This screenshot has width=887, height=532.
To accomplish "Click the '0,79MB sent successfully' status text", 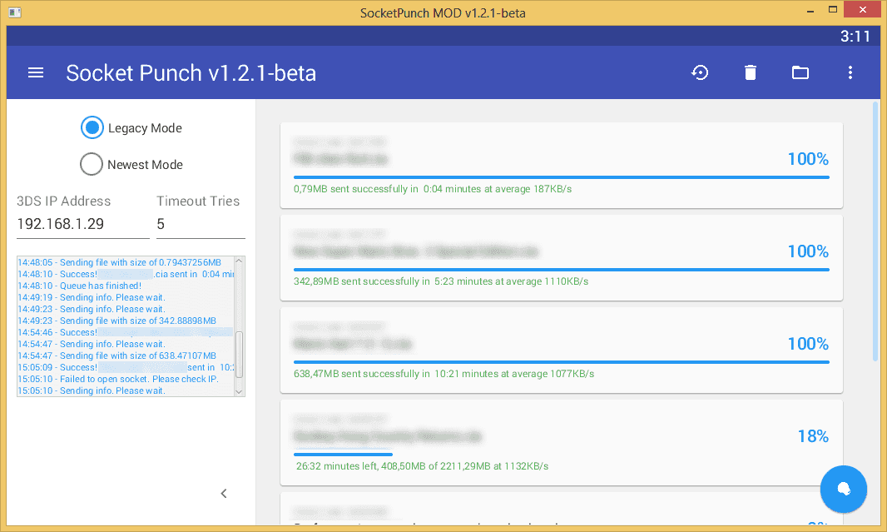I will click(433, 189).
